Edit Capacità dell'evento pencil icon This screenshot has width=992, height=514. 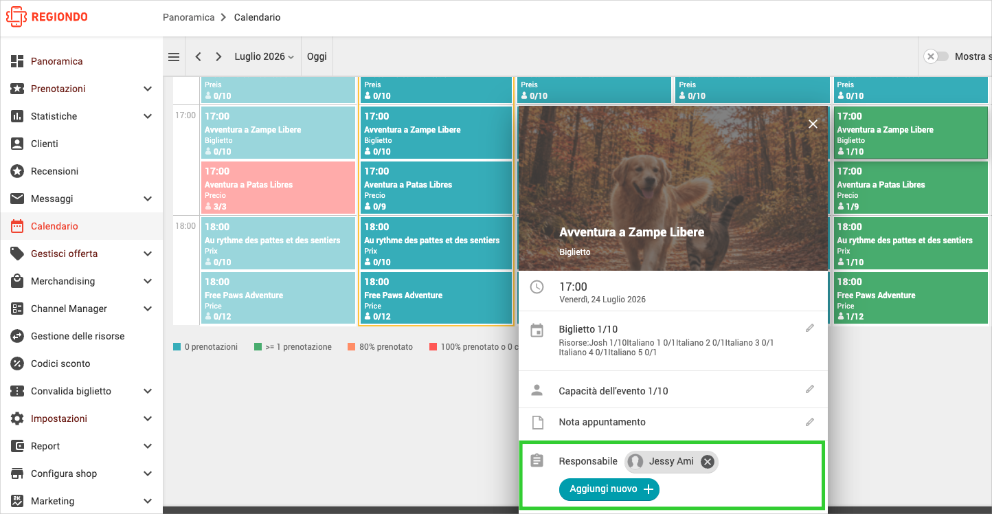click(810, 390)
